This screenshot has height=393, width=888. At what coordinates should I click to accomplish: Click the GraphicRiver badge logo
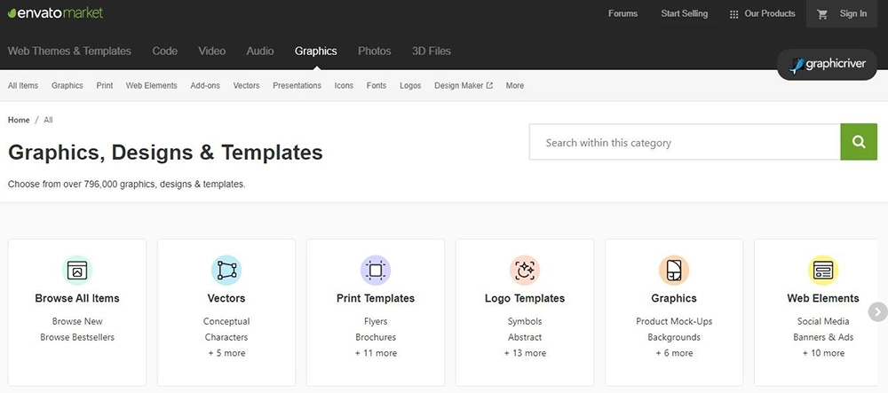click(827, 65)
